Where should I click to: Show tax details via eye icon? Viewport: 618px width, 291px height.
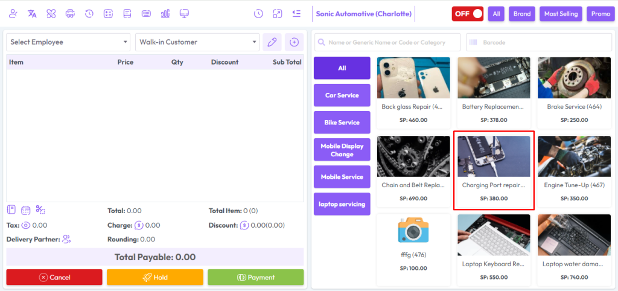pos(26,226)
